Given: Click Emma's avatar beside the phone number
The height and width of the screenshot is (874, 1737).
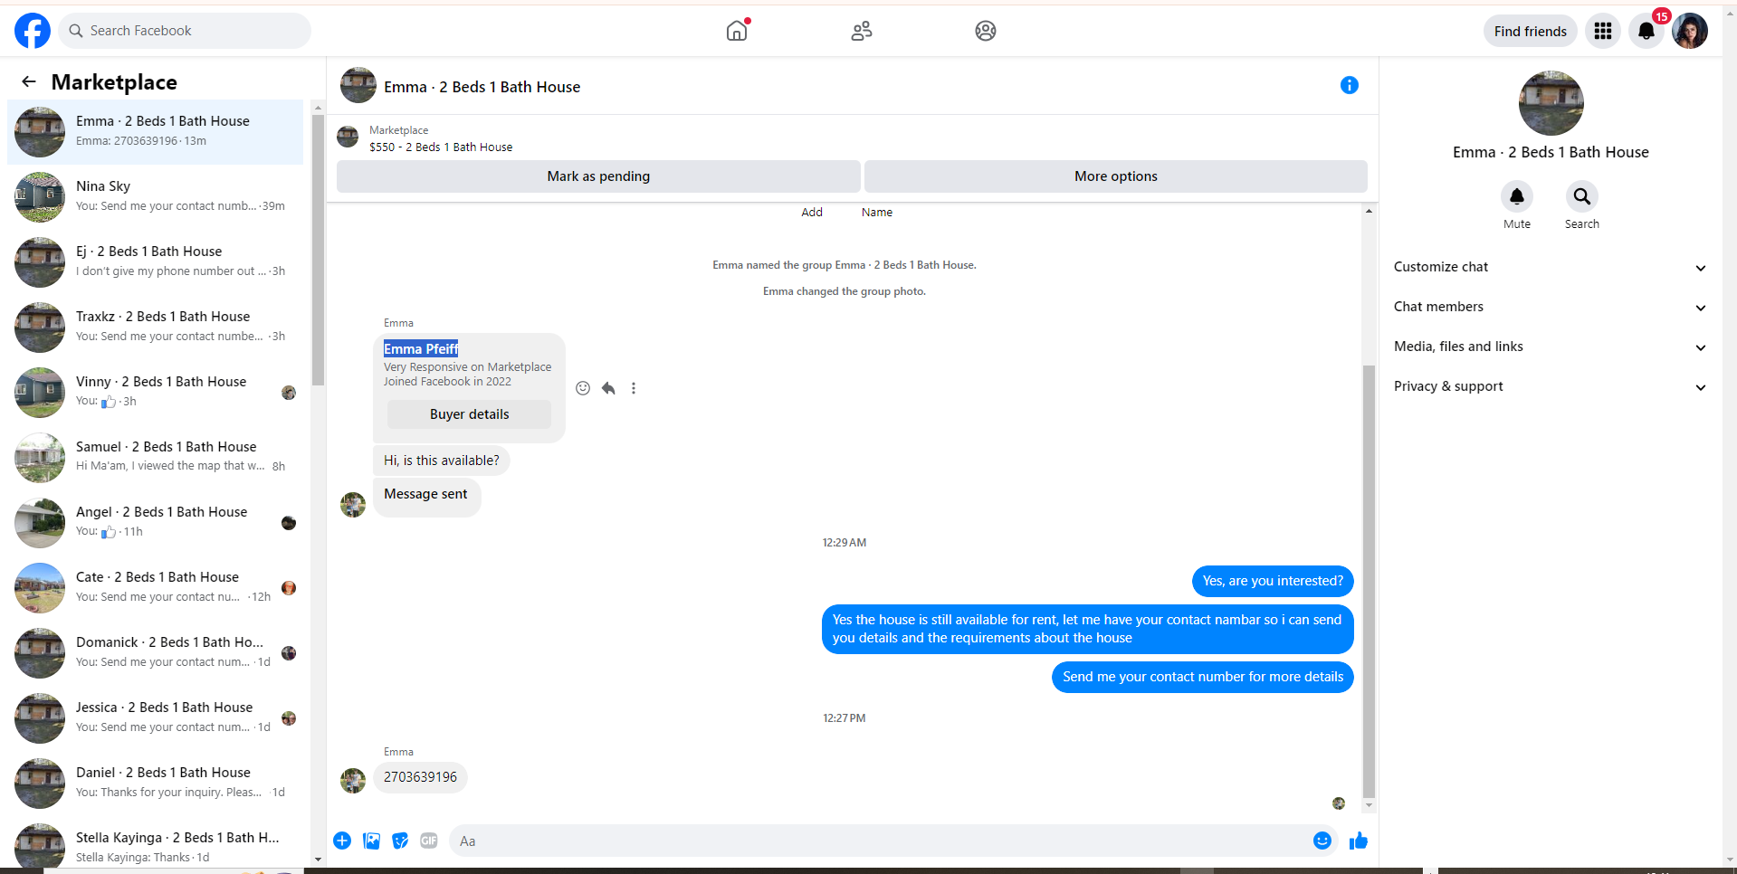Looking at the screenshot, I should (353, 780).
